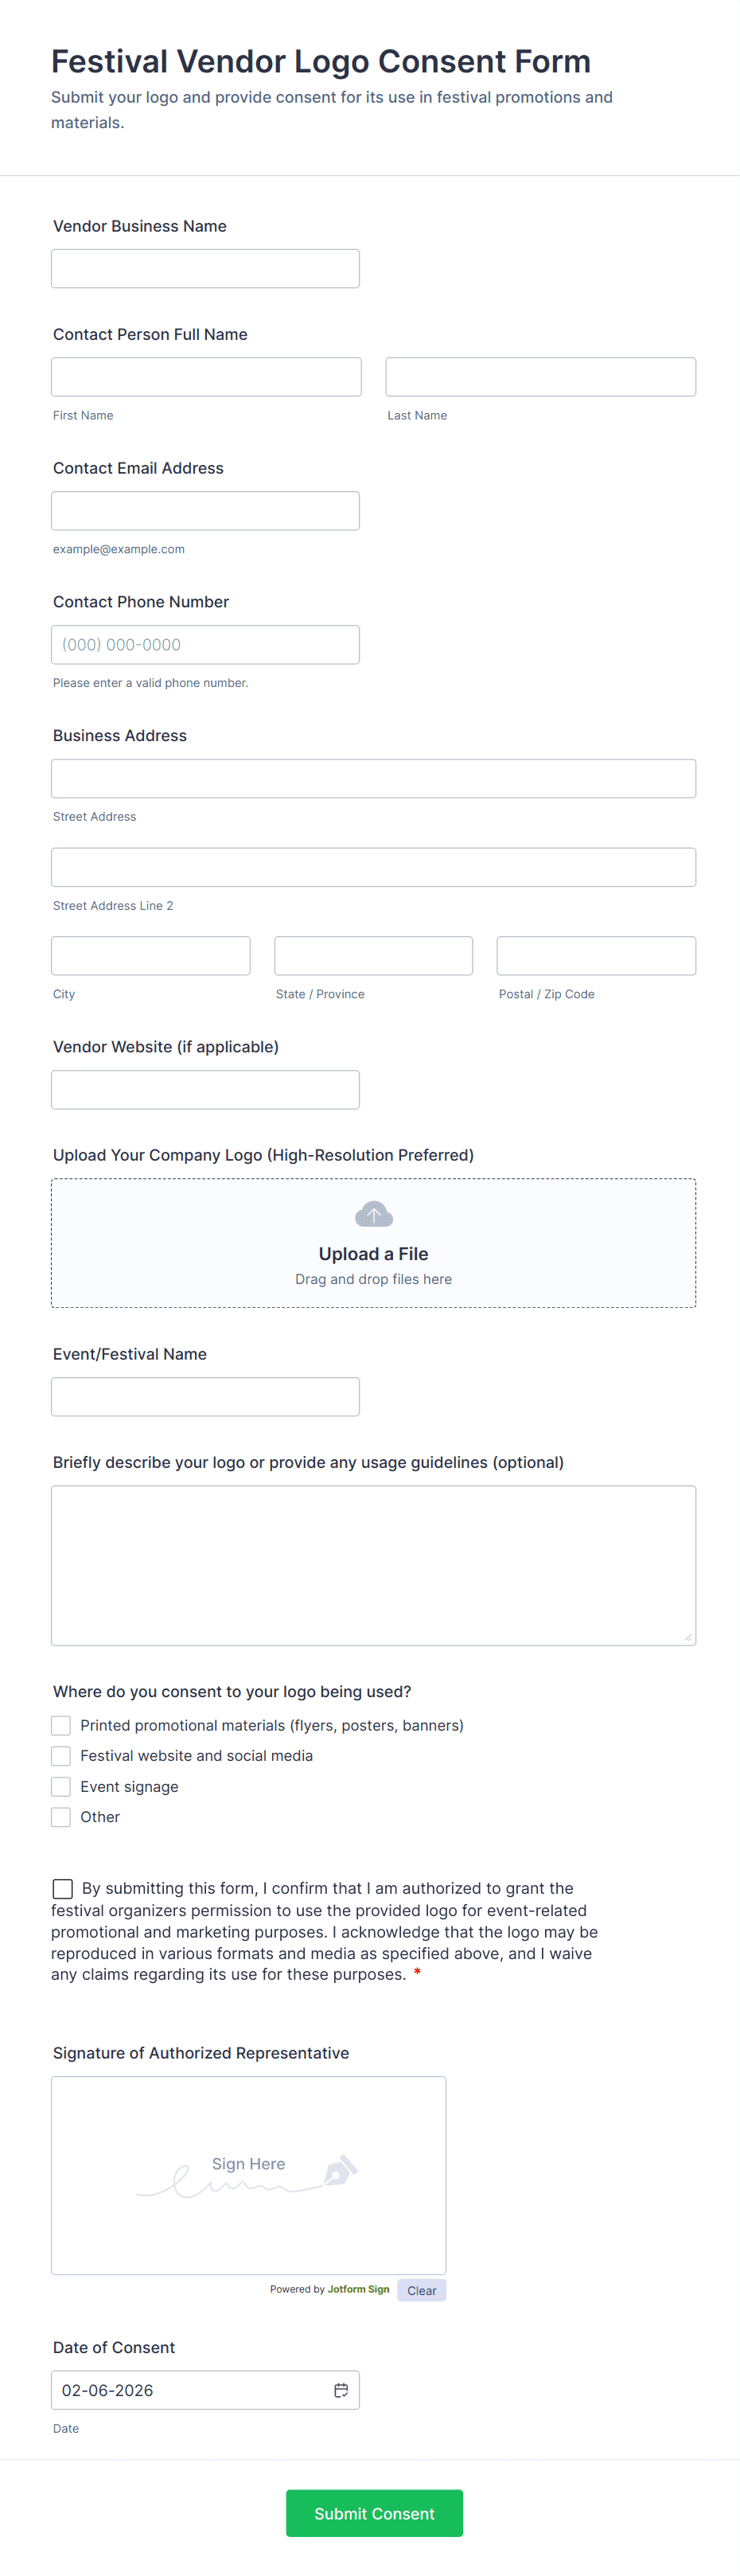The width and height of the screenshot is (740, 2576).
Task: Click the logo description text area
Action: (373, 1565)
